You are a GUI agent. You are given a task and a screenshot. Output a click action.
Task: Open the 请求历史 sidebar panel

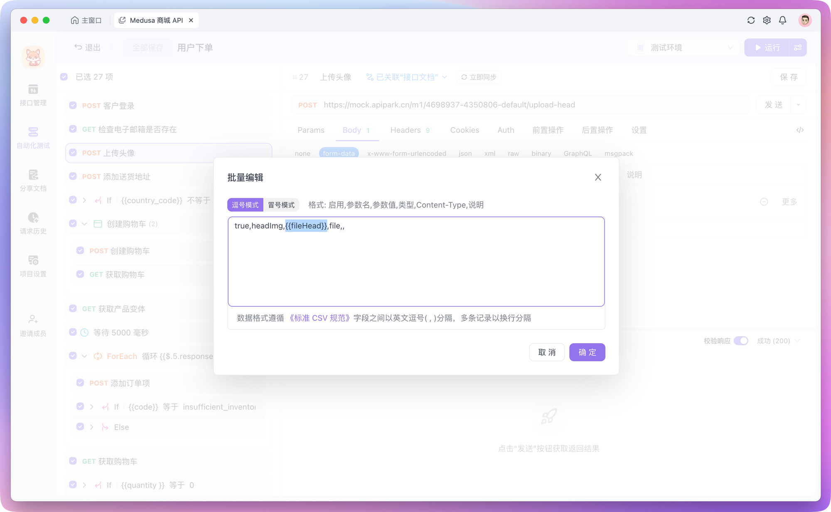coord(33,222)
